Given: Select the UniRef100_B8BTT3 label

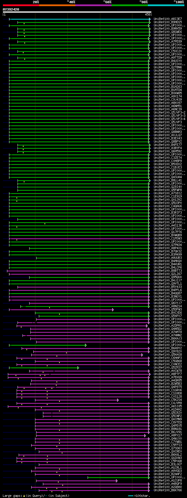Looking at the screenshot, I should pyautogui.click(x=168, y=271).
